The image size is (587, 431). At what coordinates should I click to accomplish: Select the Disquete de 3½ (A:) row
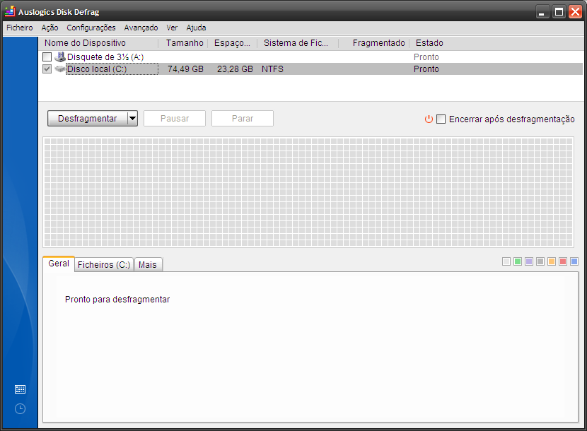[310, 57]
